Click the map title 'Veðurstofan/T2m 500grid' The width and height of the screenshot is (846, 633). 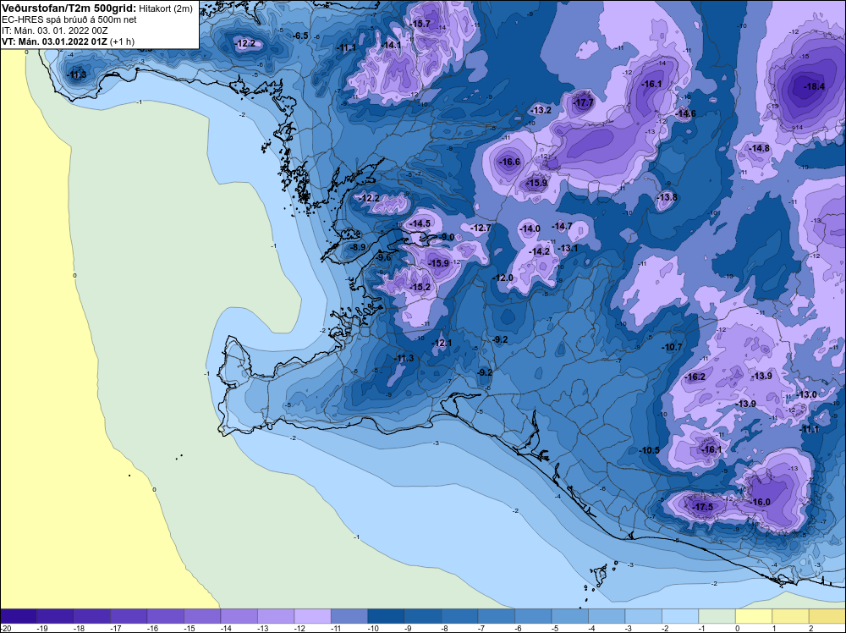(69, 8)
